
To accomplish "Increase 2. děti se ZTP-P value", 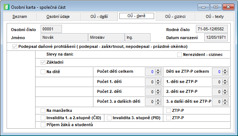I will pos(225,90).
